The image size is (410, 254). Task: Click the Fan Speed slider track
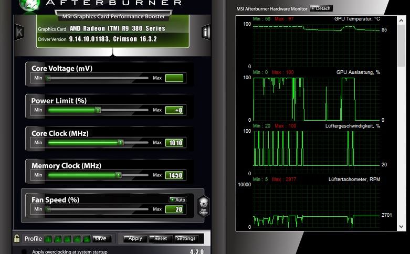(98, 209)
